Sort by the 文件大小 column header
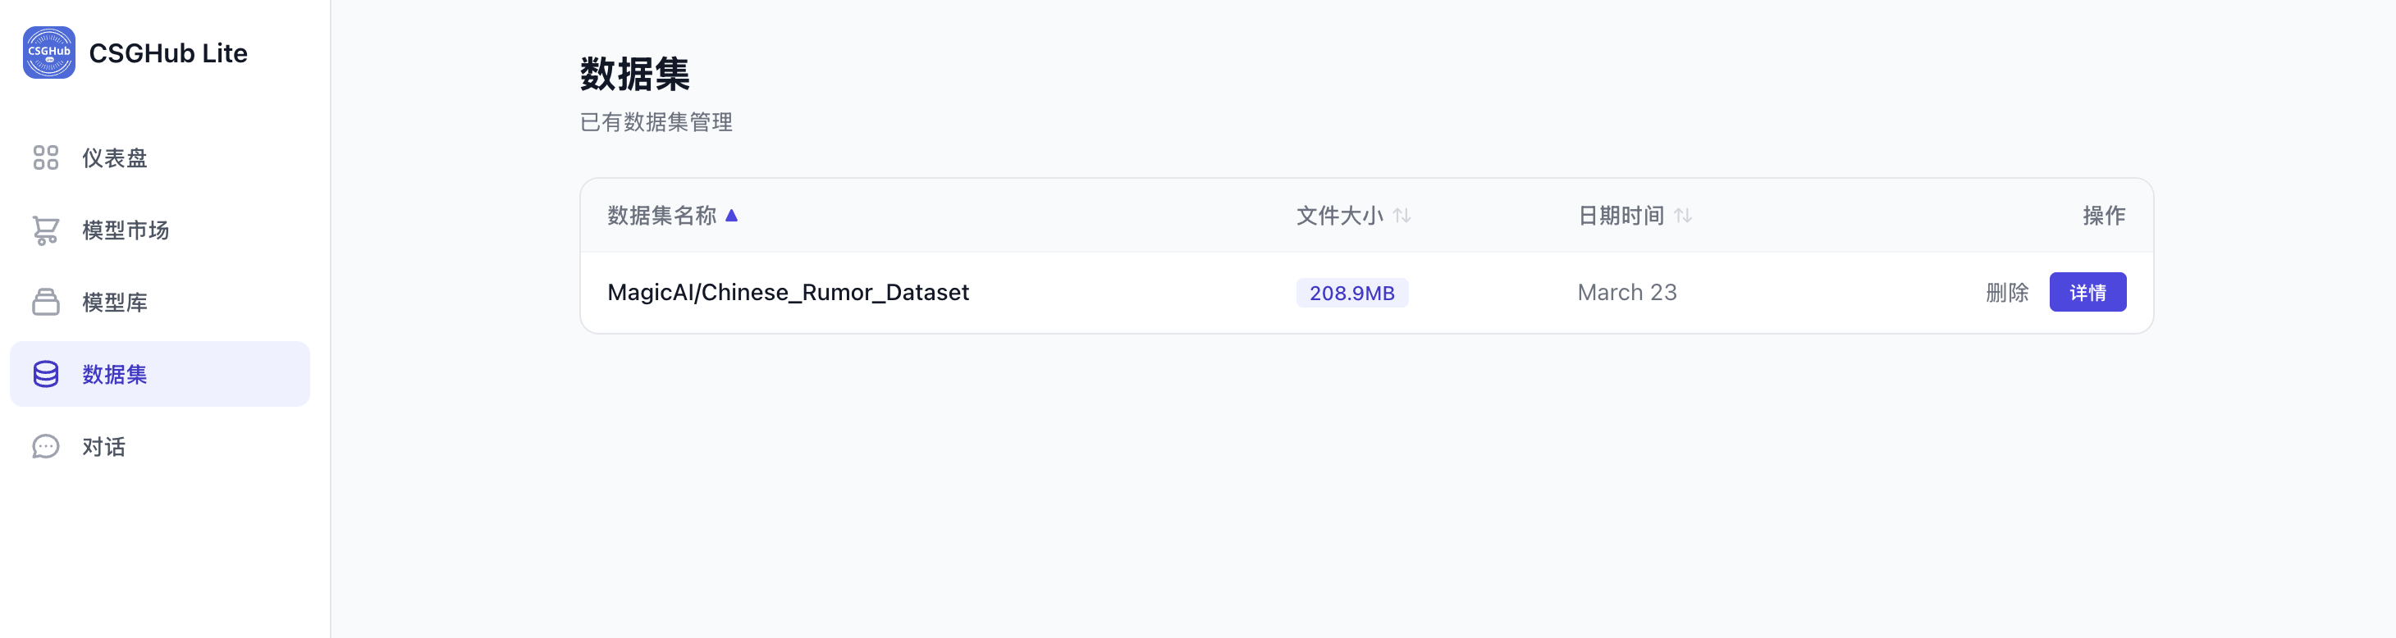 [x=1339, y=216]
